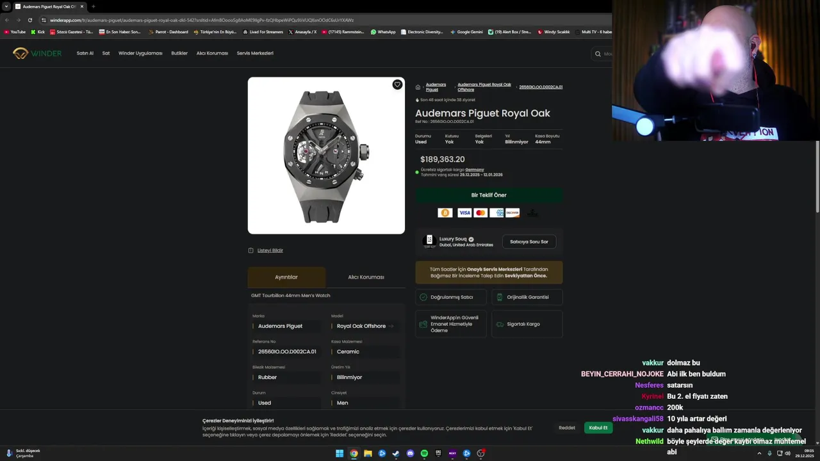Close the Audemars Piguet browser tab
Viewport: 820px width, 461px height.
82,6
